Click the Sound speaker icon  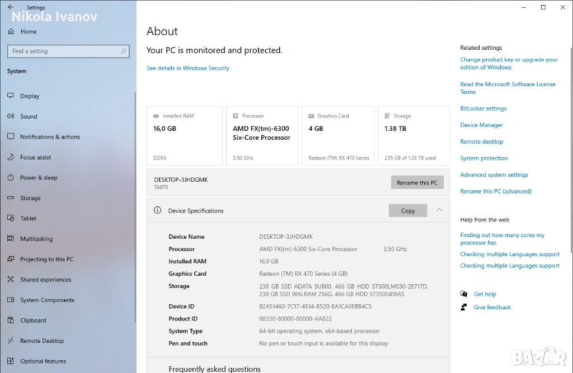[11, 116]
